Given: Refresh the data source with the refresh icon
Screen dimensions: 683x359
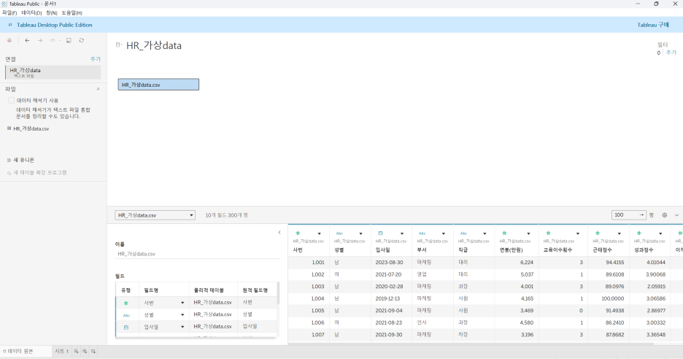Looking at the screenshot, I should 82,40.
